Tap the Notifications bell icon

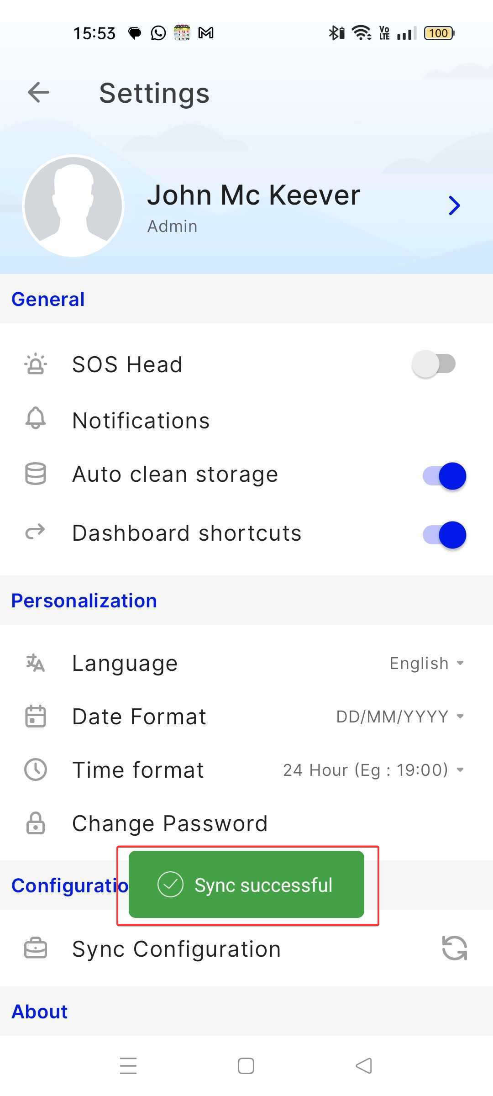[36, 418]
